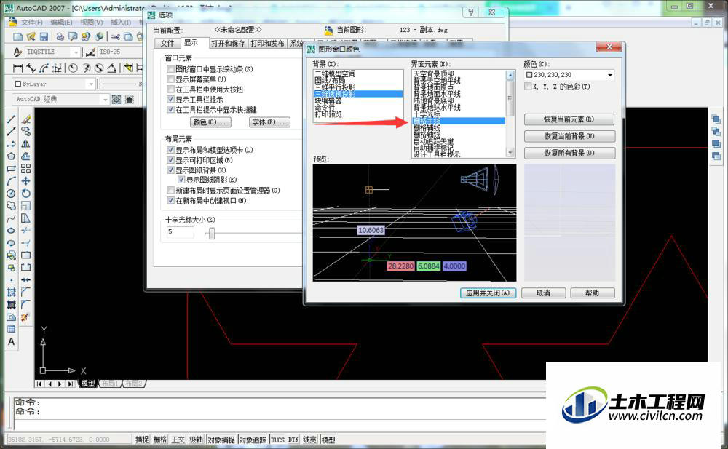
Task: Switch to the 打开和保存 tab
Action: pyautogui.click(x=228, y=43)
